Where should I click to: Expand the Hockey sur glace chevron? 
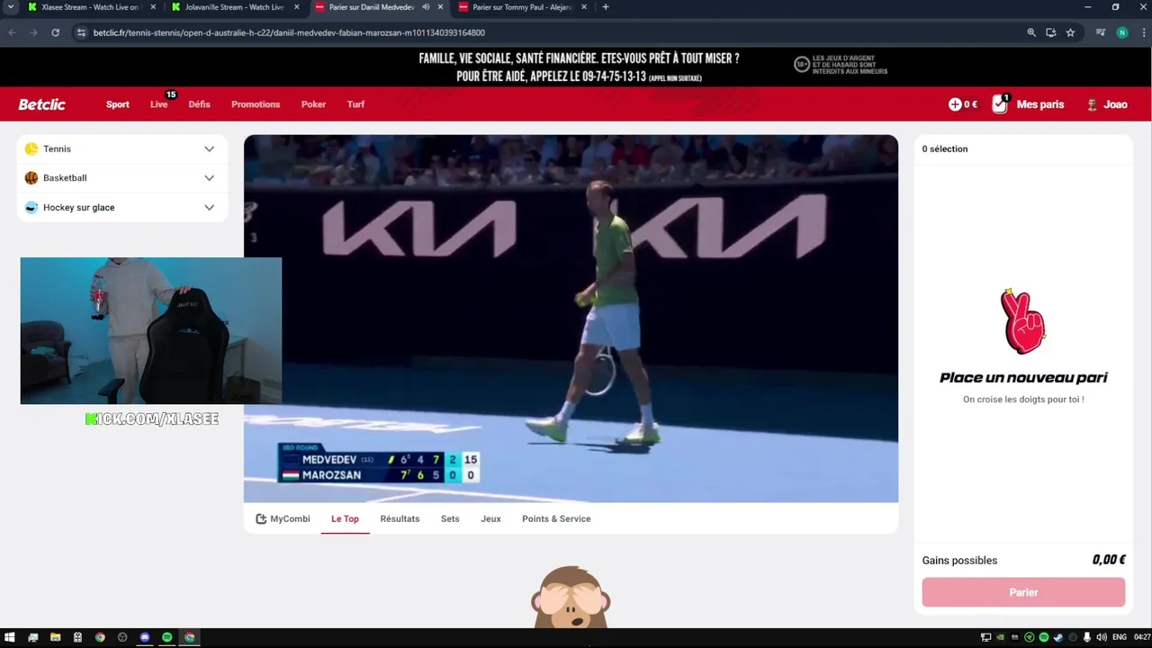(x=209, y=208)
